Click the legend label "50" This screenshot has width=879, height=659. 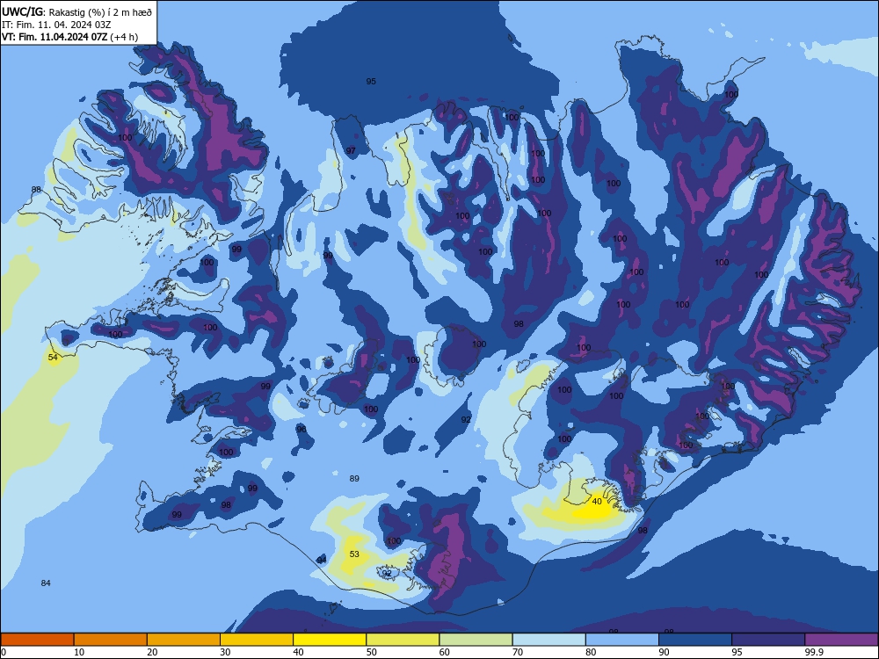(x=372, y=652)
